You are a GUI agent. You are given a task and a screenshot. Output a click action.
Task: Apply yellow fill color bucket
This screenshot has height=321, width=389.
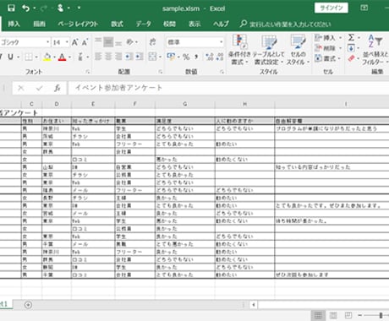tap(47, 57)
